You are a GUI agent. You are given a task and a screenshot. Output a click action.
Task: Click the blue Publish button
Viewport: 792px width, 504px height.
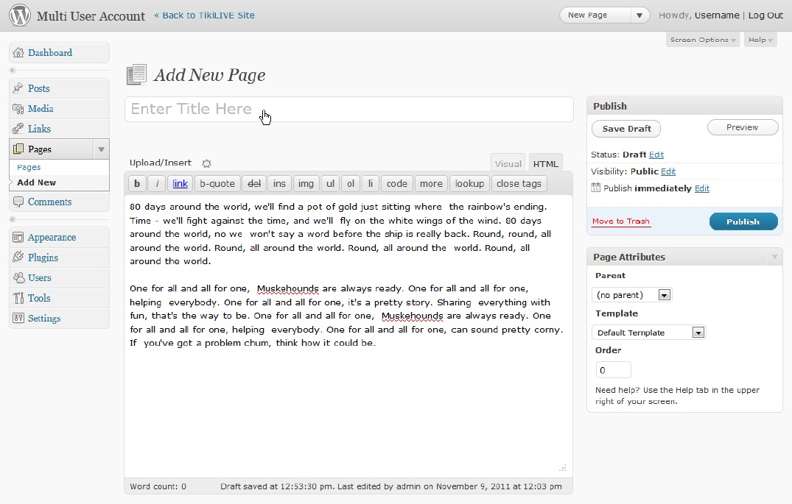tap(743, 221)
